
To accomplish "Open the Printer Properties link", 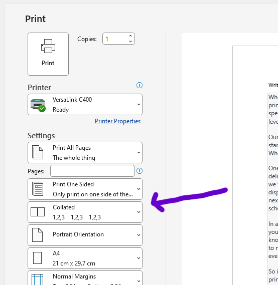I will [117, 121].
